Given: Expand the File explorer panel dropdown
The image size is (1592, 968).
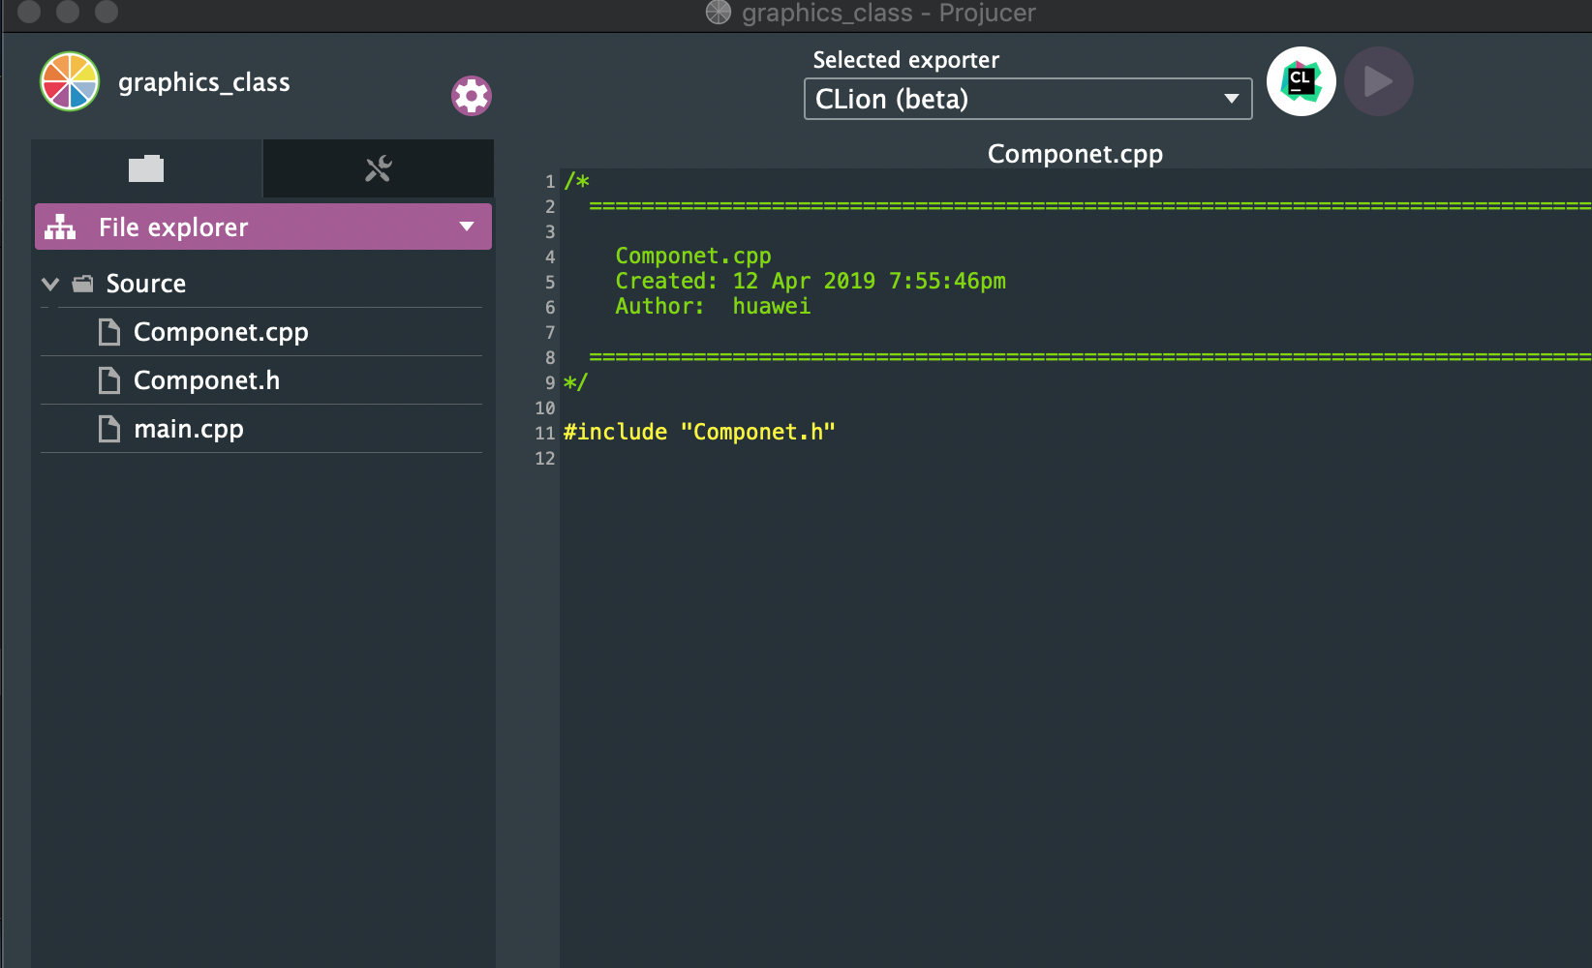Looking at the screenshot, I should (467, 227).
